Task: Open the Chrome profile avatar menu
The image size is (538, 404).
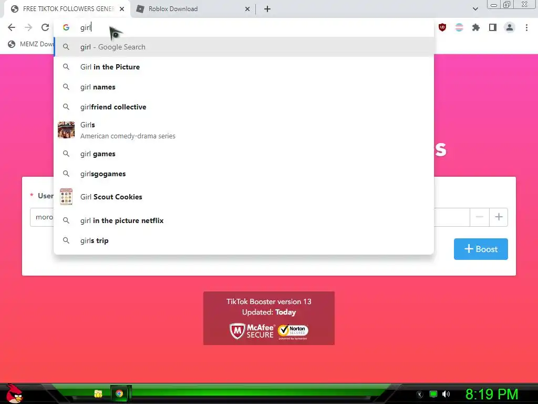Action: coord(510,27)
